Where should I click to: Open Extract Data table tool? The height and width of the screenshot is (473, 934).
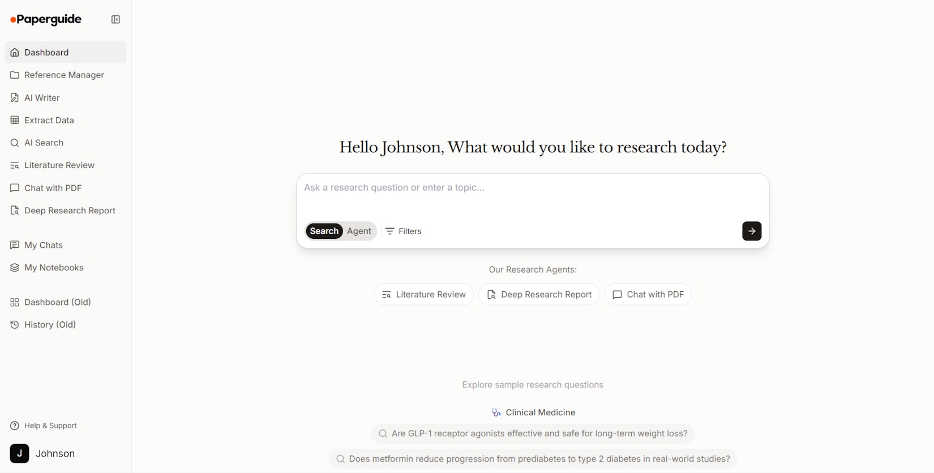[49, 121]
